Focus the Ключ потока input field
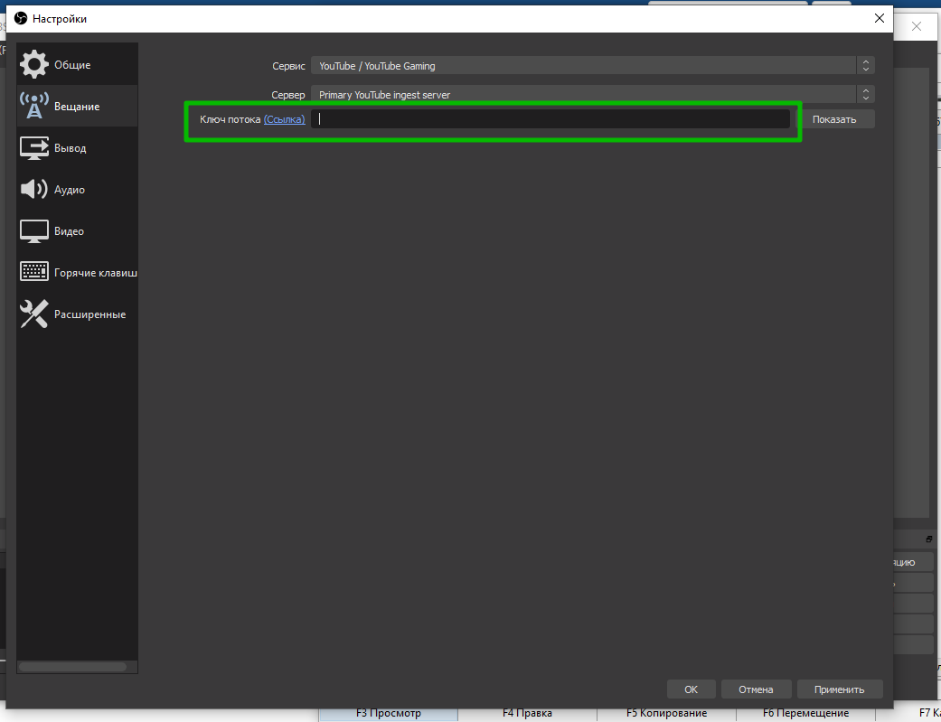 pos(551,119)
